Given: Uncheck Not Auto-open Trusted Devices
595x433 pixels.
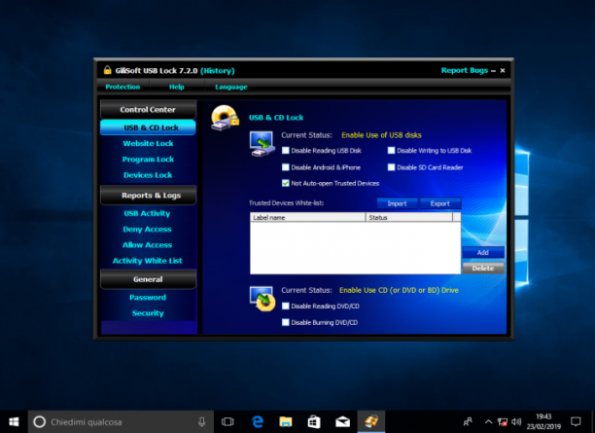Looking at the screenshot, I should (286, 183).
